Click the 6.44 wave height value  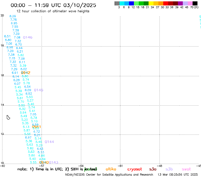click(19, 48)
